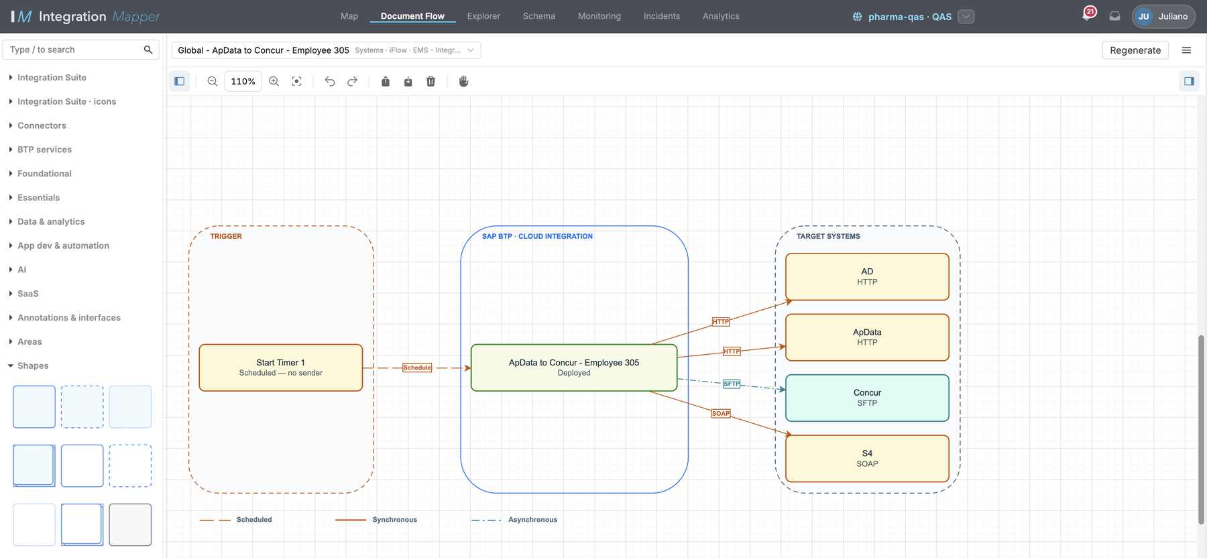The height and width of the screenshot is (558, 1207).
Task: Open the Schema tab
Action: coord(539,16)
